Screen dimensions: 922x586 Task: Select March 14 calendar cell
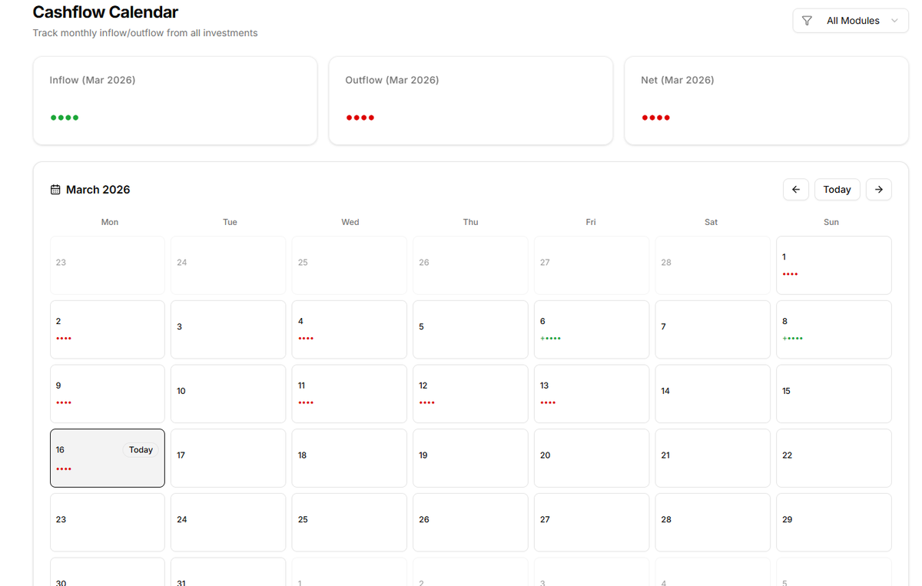pos(713,394)
